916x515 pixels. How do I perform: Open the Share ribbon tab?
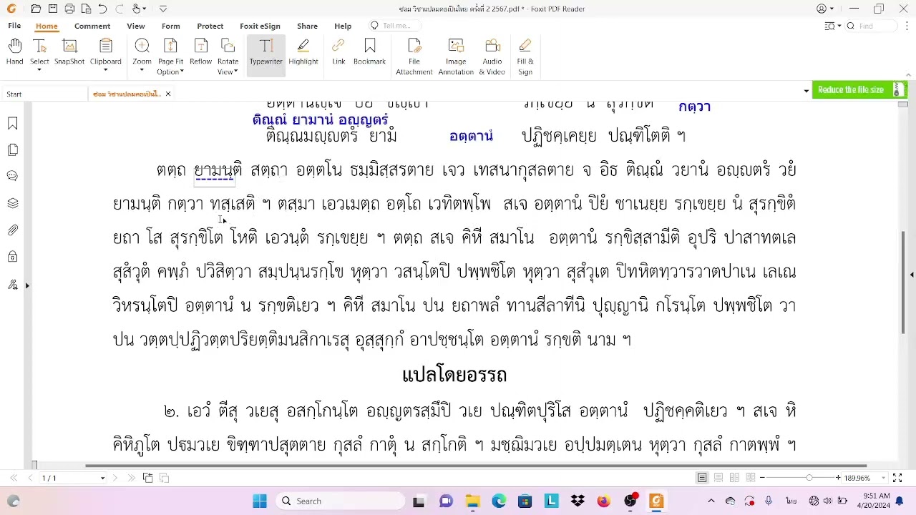click(x=307, y=26)
